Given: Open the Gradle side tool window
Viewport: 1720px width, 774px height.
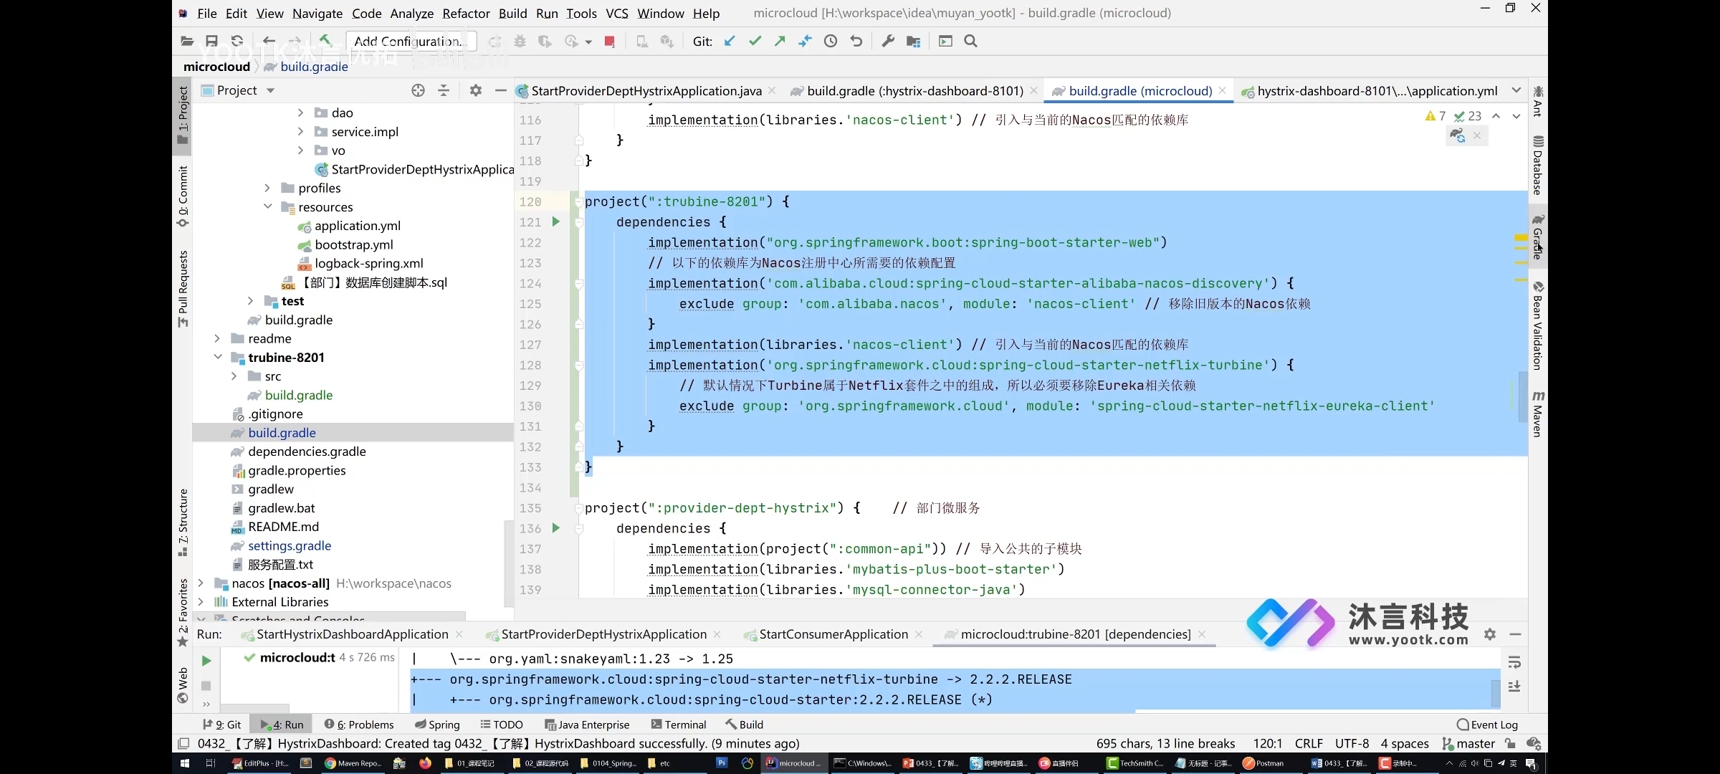Looking at the screenshot, I should pos(1538,236).
